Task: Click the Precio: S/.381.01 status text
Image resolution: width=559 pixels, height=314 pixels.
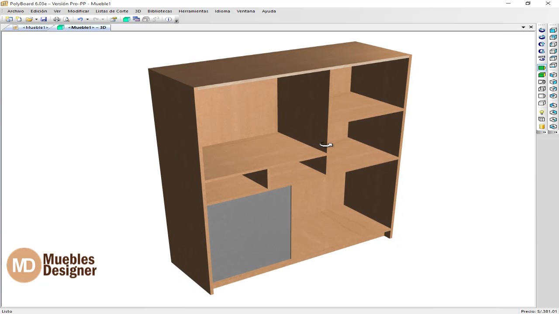Action: [x=539, y=311]
